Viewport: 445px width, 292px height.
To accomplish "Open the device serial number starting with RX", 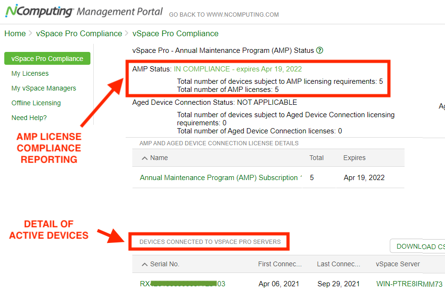I will click(x=182, y=284).
